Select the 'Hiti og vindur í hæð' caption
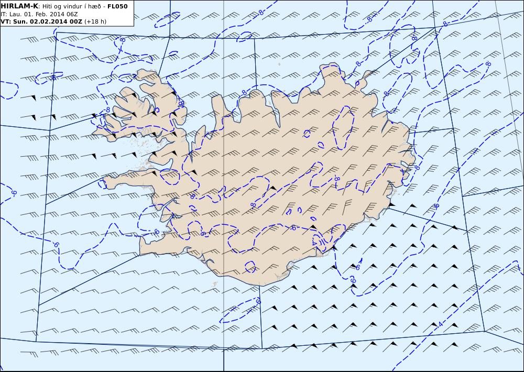The image size is (524, 372). (71, 6)
